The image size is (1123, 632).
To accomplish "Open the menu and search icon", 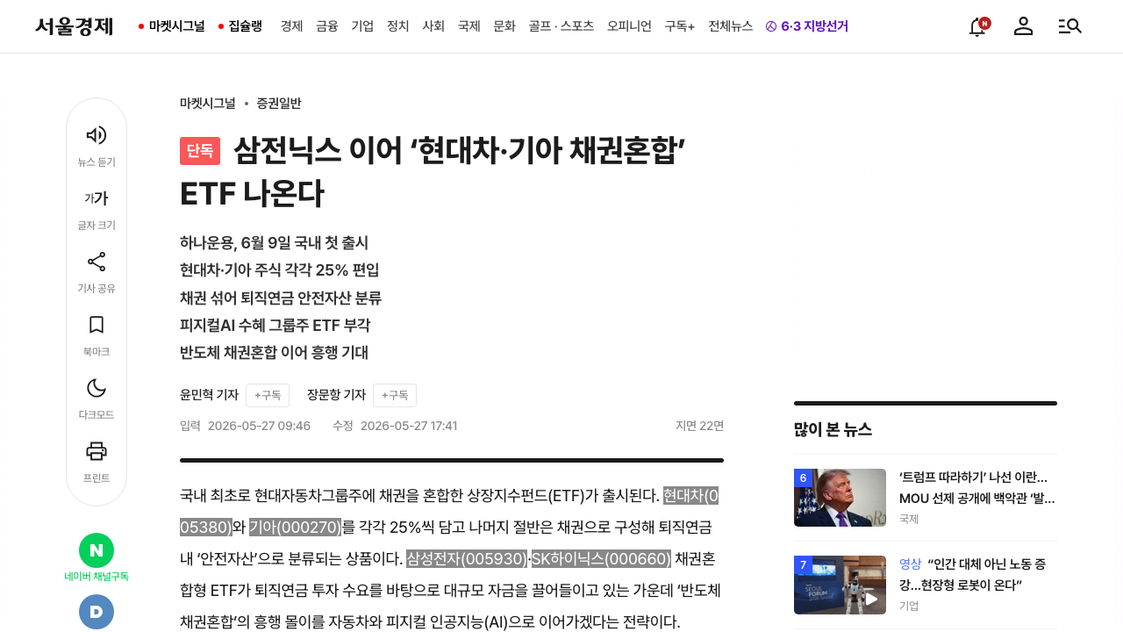I will tap(1069, 26).
